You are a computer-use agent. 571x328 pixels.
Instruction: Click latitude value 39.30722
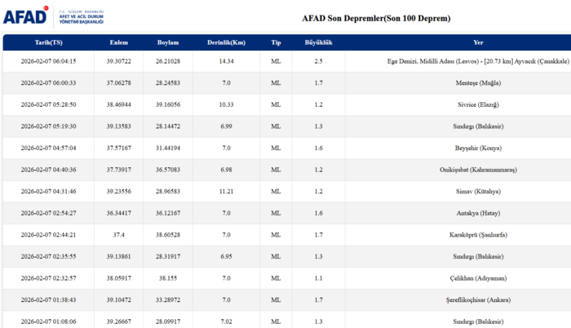click(x=119, y=61)
